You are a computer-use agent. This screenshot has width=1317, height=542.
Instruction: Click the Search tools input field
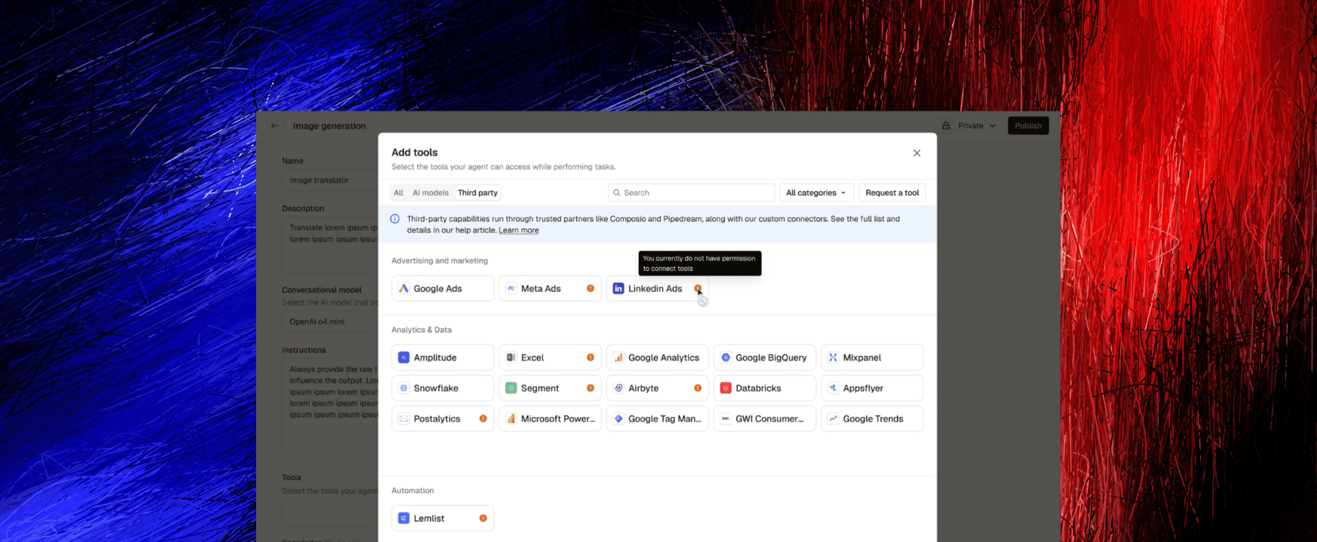692,193
